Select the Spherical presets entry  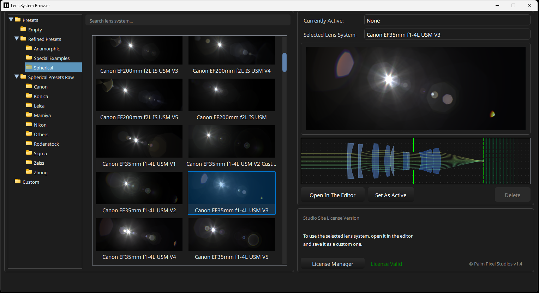pos(44,67)
